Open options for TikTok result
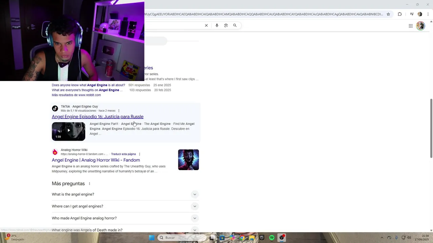The width and height of the screenshot is (433, 243). pos(119,111)
